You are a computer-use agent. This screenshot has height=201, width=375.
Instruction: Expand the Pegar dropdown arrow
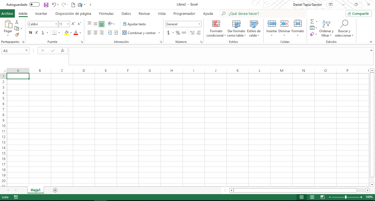8,35
